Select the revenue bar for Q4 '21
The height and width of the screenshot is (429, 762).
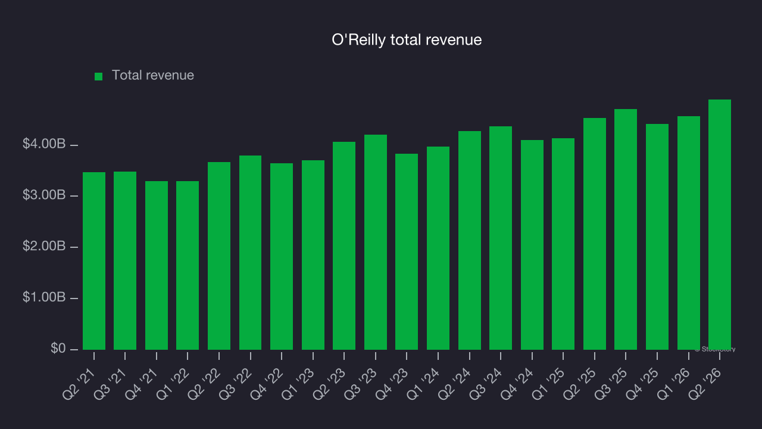click(x=157, y=265)
